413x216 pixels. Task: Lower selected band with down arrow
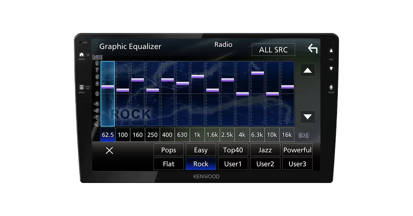[x=307, y=117]
